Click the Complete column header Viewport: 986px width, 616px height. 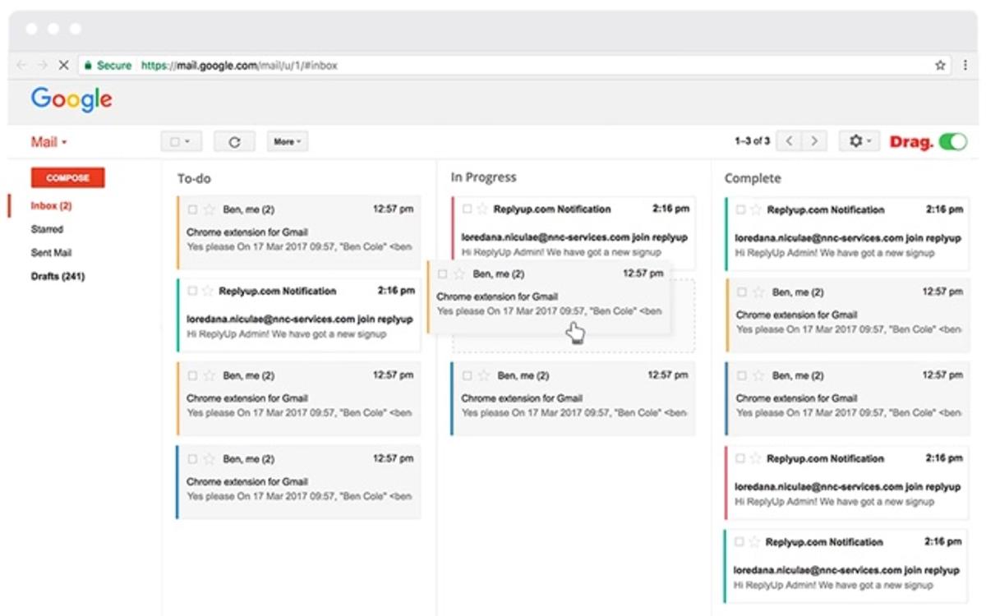click(753, 178)
